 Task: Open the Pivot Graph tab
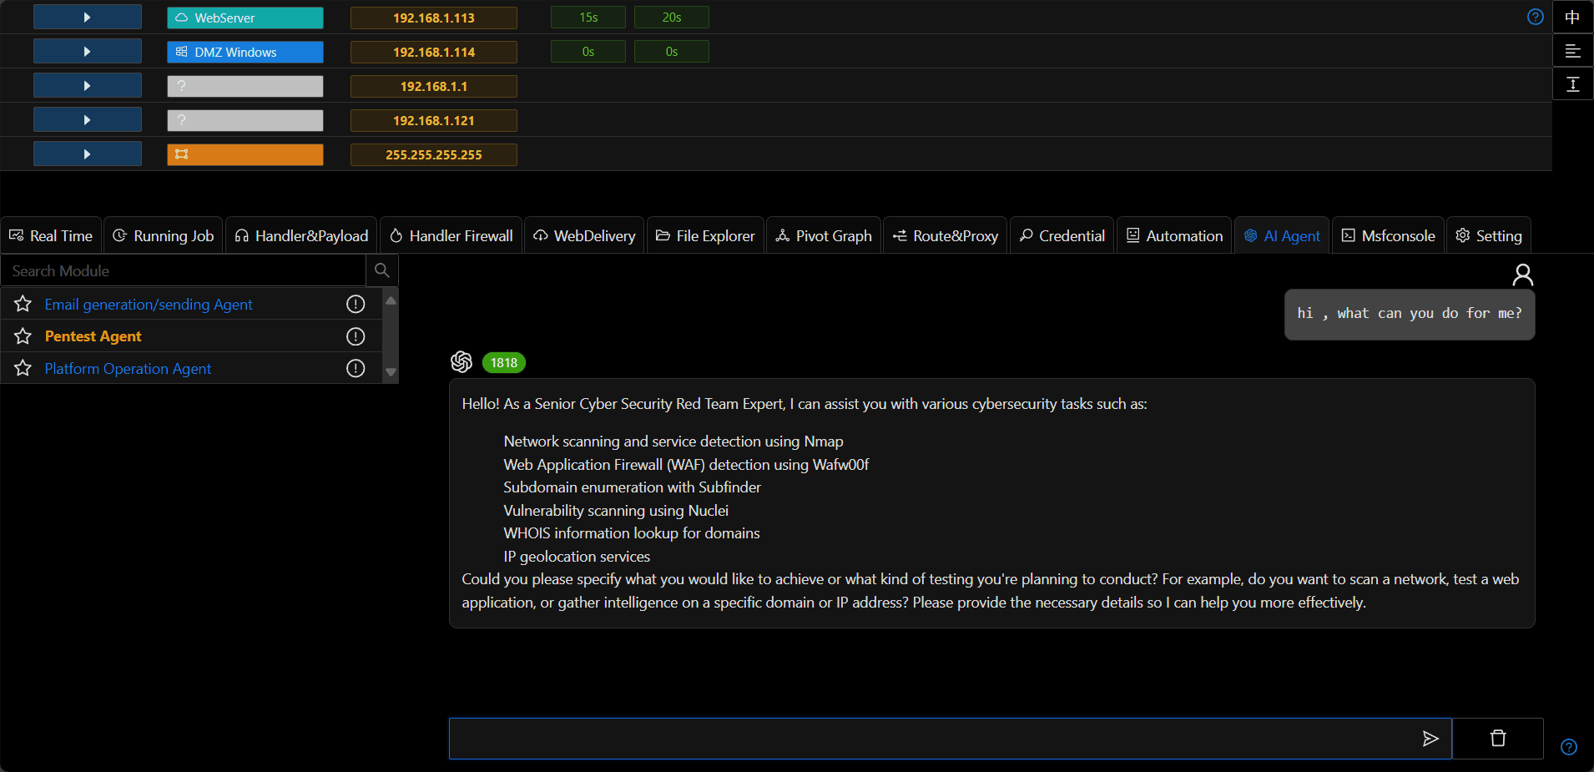click(x=824, y=236)
